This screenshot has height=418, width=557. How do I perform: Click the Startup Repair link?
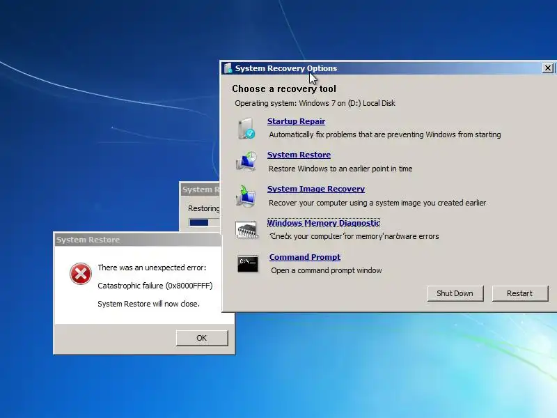[x=296, y=121]
